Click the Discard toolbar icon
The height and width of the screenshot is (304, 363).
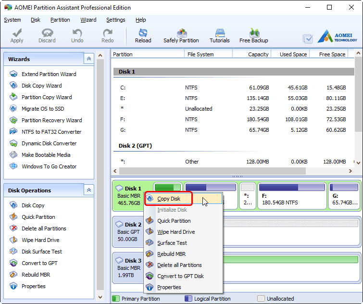pyautogui.click(x=47, y=33)
